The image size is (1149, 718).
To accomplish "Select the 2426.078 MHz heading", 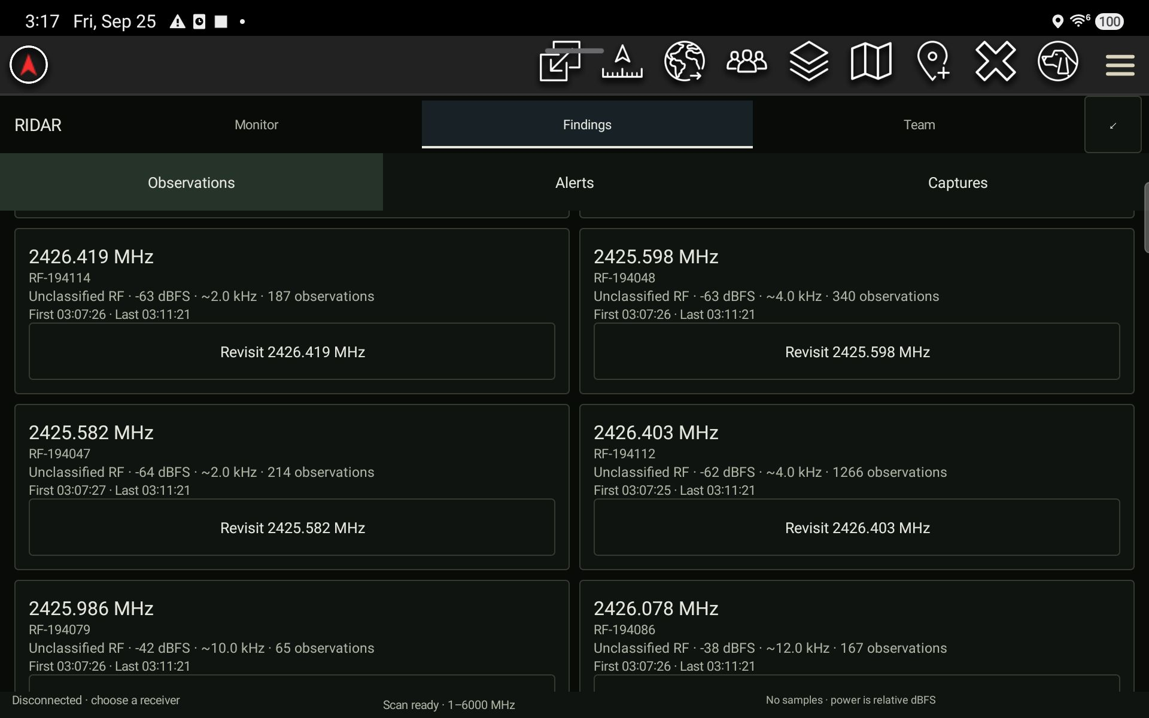I will click(x=656, y=609).
